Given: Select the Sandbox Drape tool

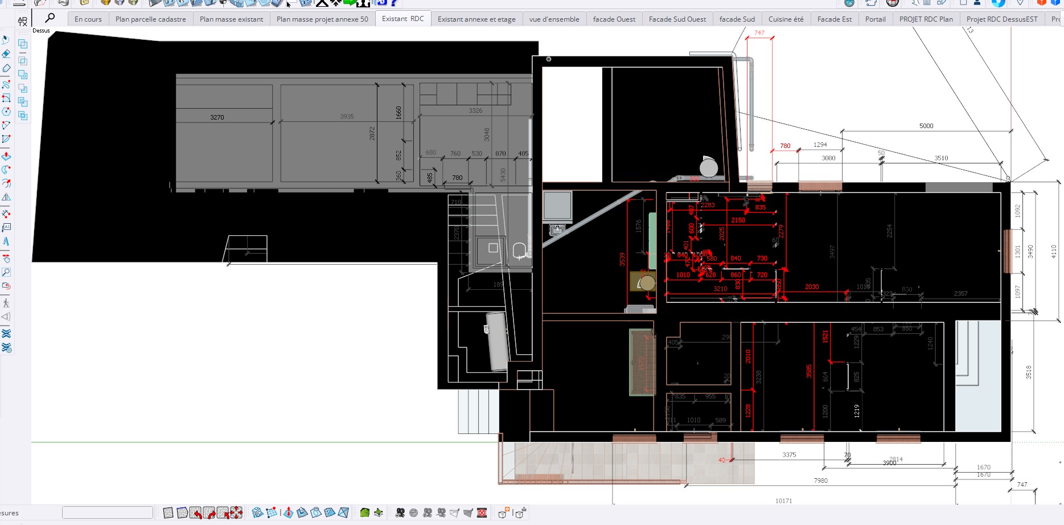Looking at the screenshot, I should point(316,513).
